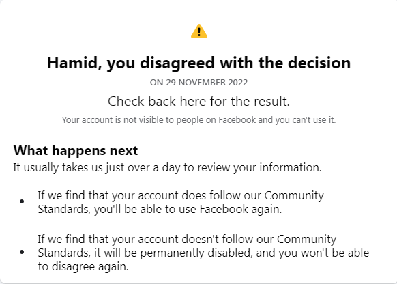Click 'Check back here for the result.' text
The width and height of the screenshot is (397, 284).
pyautogui.click(x=198, y=101)
